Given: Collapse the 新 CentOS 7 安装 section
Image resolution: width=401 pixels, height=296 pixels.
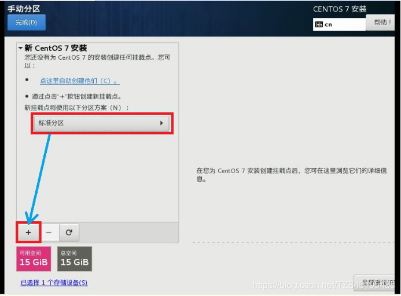Looking at the screenshot, I should tap(20, 48).
